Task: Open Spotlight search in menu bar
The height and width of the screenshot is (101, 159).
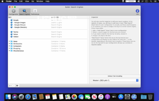Action: coord(151,1)
